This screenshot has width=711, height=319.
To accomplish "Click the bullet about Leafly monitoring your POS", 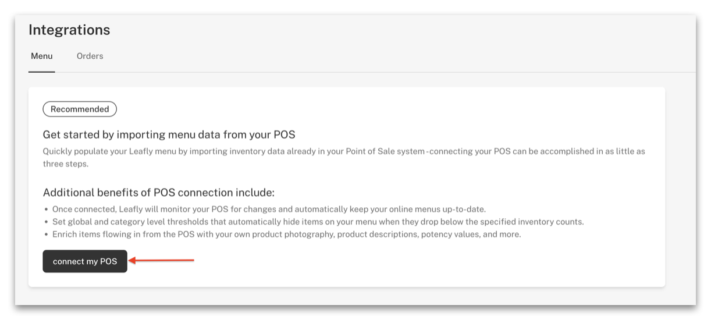I will coord(268,209).
